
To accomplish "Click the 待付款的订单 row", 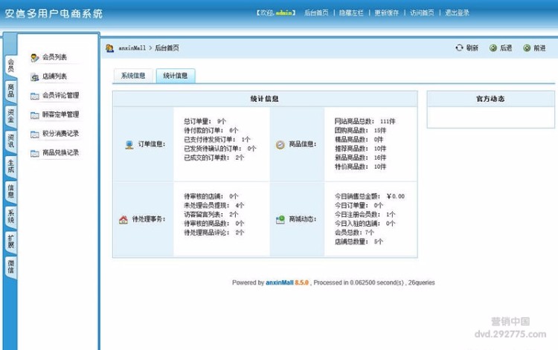I will 211,130.
